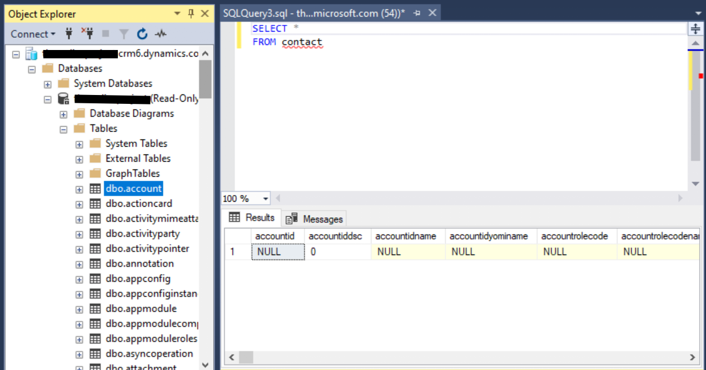Pin the SQLQuery3.sql tab
Screen dimensions: 706x370
pyautogui.click(x=417, y=13)
